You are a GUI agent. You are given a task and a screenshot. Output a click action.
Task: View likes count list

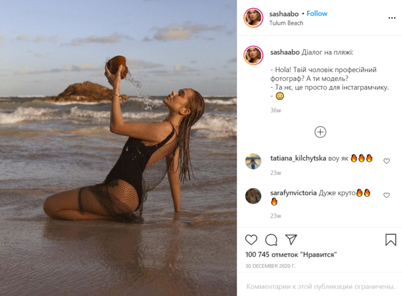point(291,255)
